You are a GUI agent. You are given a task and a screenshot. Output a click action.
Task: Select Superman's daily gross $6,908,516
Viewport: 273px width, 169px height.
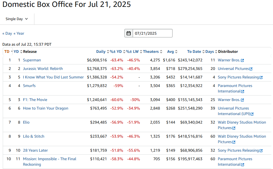[x=97, y=60]
